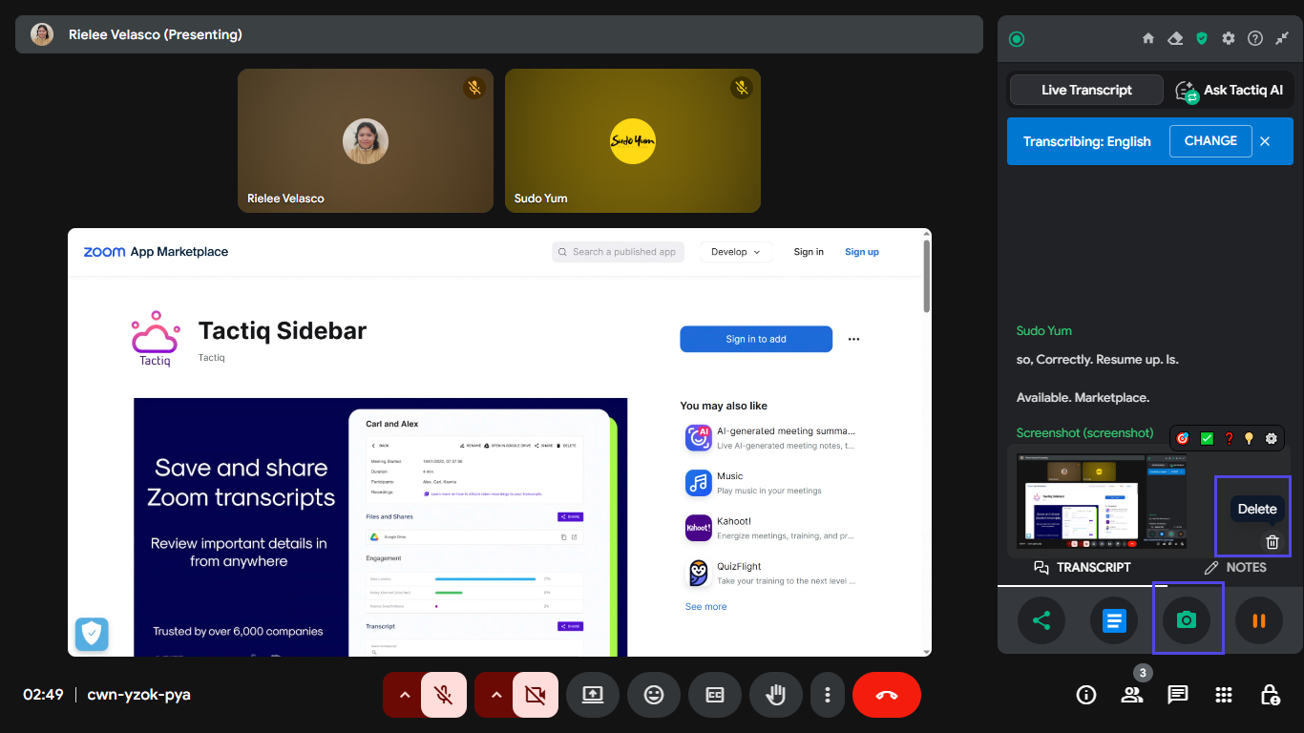
Task: Take a screenshot with the camera button
Action: [x=1187, y=620]
